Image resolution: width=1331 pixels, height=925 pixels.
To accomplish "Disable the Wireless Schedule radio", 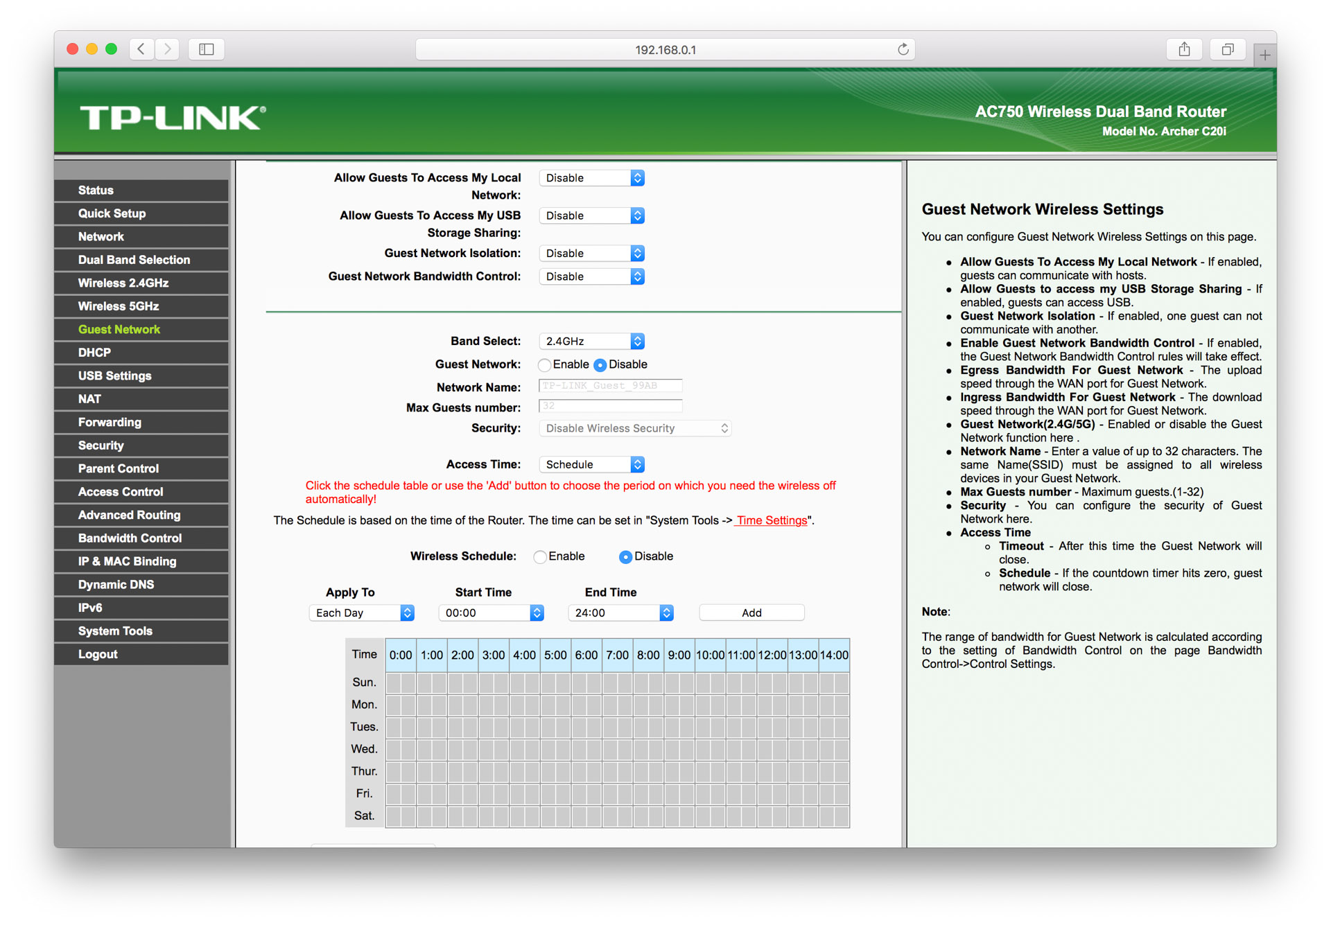I will click(625, 557).
